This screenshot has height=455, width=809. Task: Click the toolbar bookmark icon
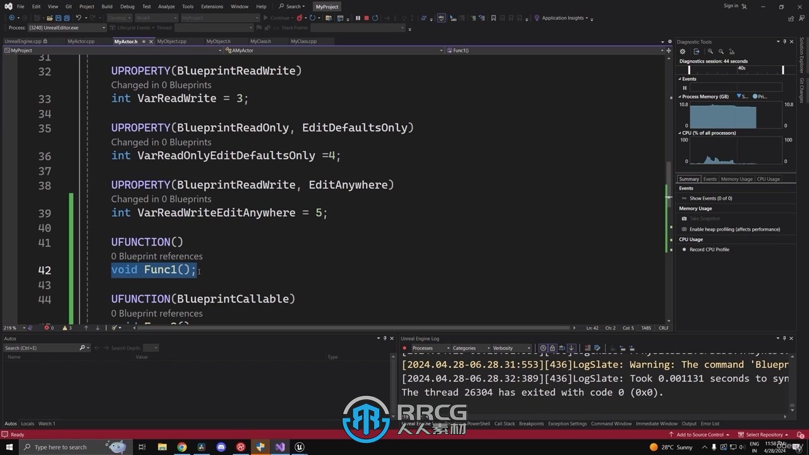point(494,18)
